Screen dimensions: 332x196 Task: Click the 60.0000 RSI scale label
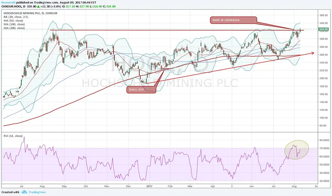[x=325, y=156]
